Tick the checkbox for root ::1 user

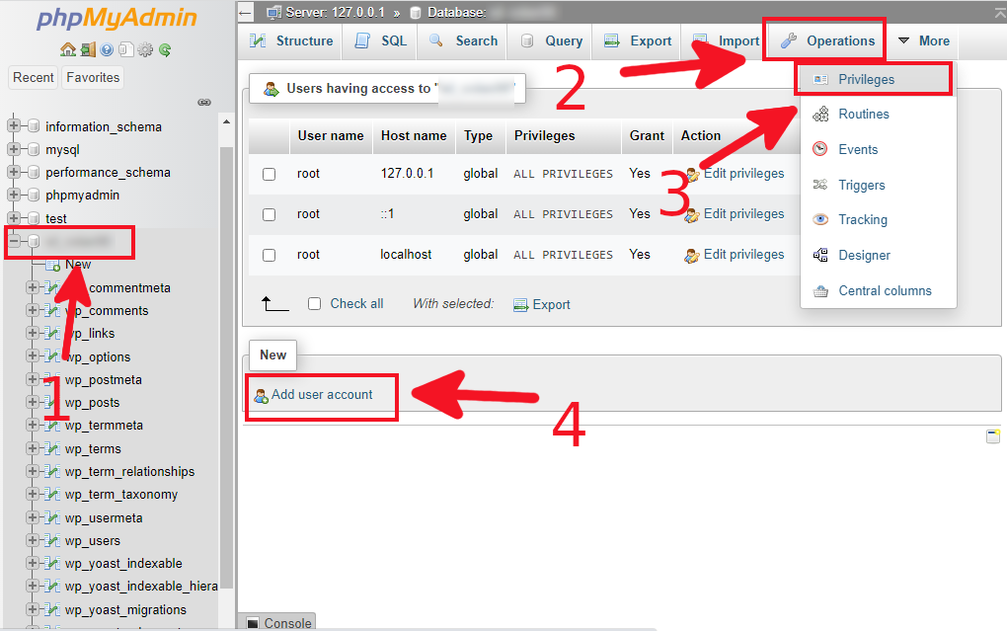[270, 213]
